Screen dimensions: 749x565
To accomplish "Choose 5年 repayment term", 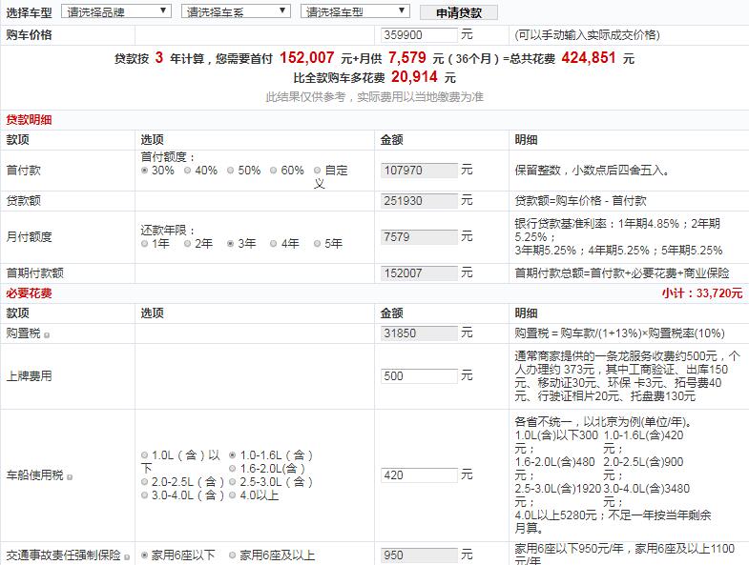I will click(x=317, y=244).
